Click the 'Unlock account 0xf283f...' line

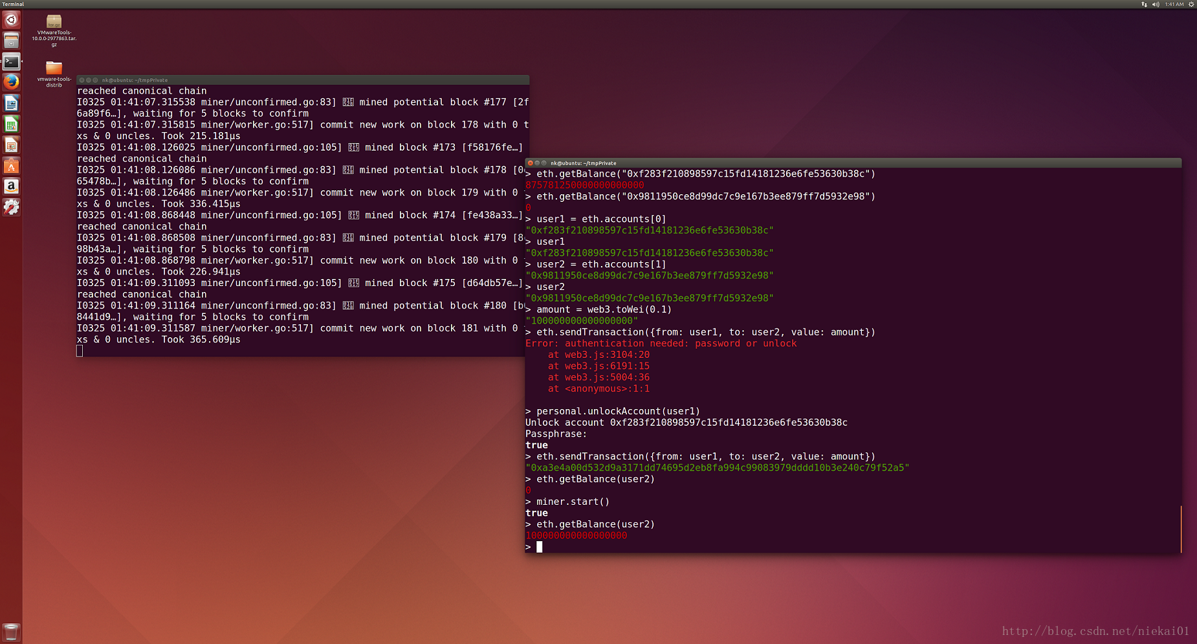tap(686, 422)
